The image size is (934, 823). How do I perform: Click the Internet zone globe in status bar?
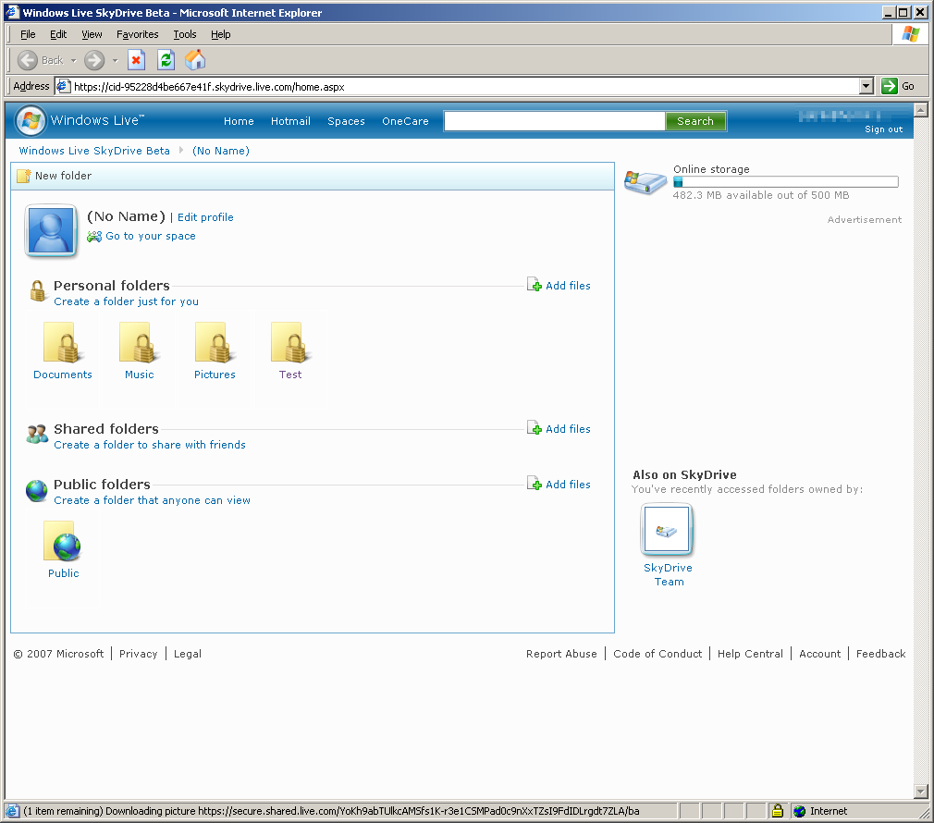point(799,811)
